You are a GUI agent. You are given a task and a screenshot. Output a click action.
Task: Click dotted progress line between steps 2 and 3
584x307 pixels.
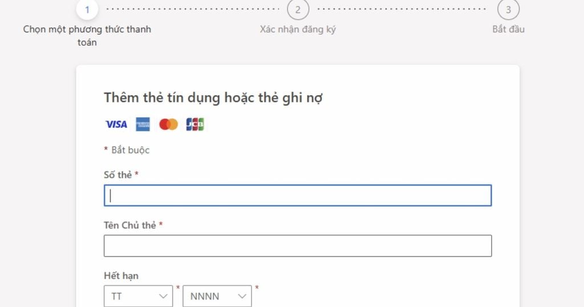pos(402,10)
